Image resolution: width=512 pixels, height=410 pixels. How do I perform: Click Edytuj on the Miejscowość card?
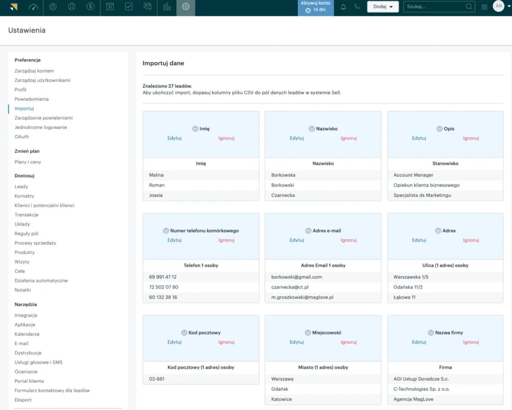point(297,342)
